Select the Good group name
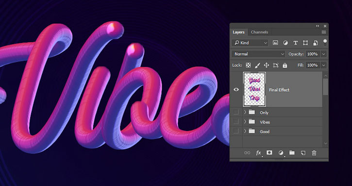The width and height of the screenshot is (352, 186). click(265, 132)
